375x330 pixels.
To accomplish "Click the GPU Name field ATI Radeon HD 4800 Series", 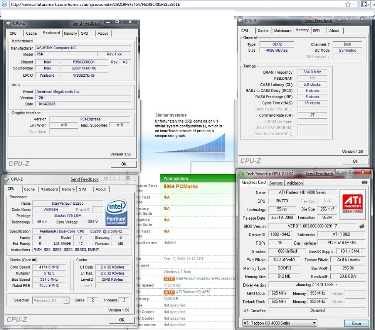I will pyautogui.click(x=303, y=192).
